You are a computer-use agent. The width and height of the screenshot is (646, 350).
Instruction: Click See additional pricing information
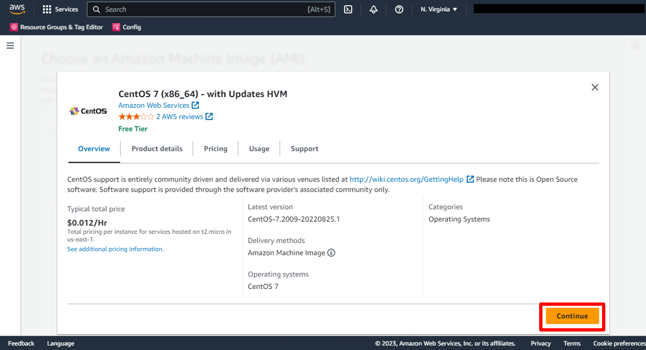[x=115, y=249]
